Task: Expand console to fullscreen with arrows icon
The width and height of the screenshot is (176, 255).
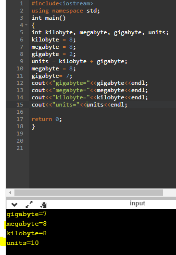Action: tap(29, 204)
